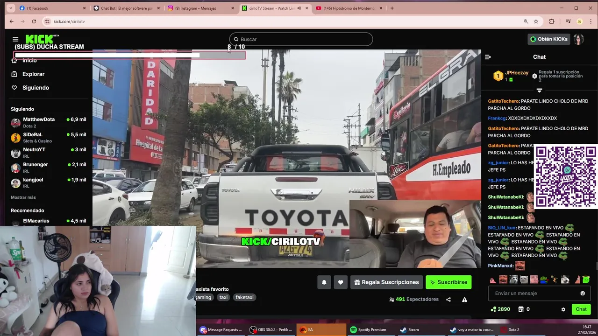
Task: Open Message Requests Discord taskbar item
Action: [221, 329]
